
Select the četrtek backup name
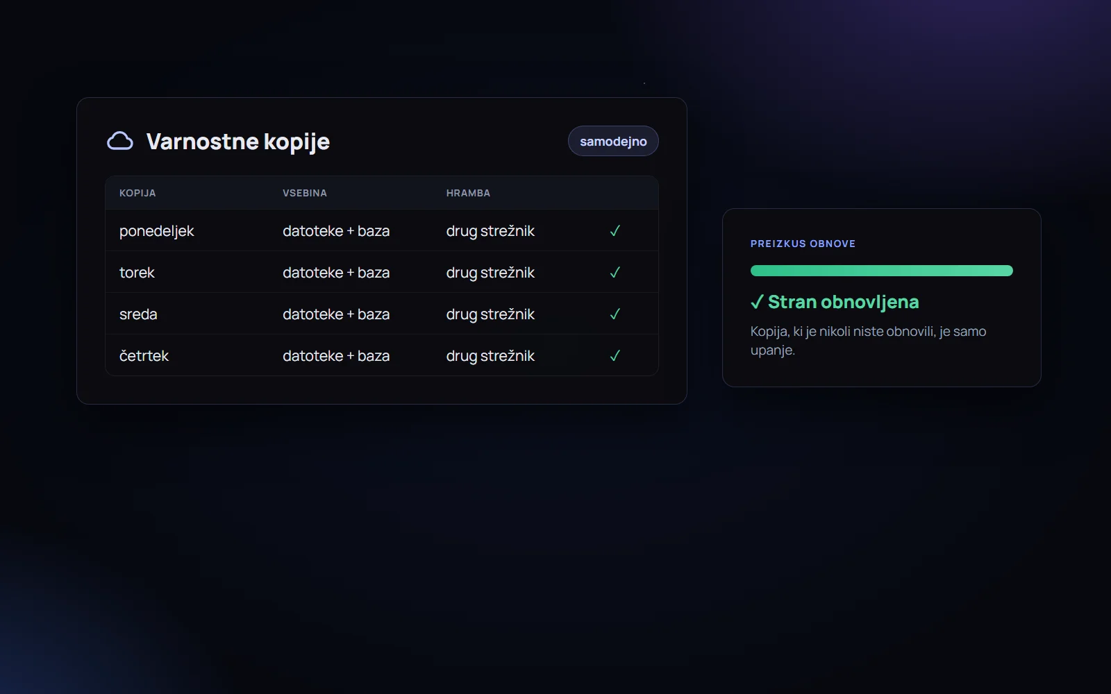(x=144, y=356)
